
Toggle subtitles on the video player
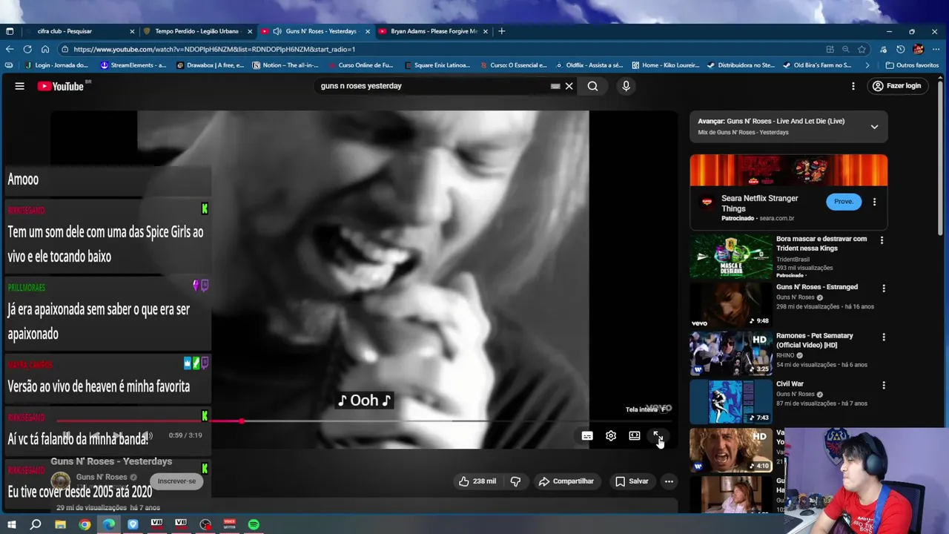[587, 436]
